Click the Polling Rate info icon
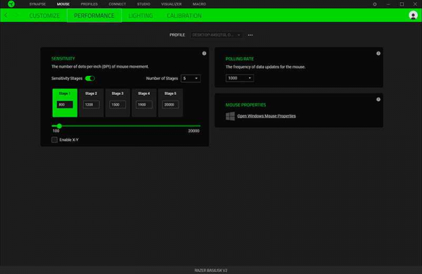 pyautogui.click(x=378, y=53)
